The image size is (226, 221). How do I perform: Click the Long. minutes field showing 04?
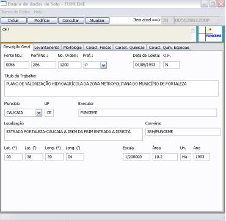click(x=75, y=157)
